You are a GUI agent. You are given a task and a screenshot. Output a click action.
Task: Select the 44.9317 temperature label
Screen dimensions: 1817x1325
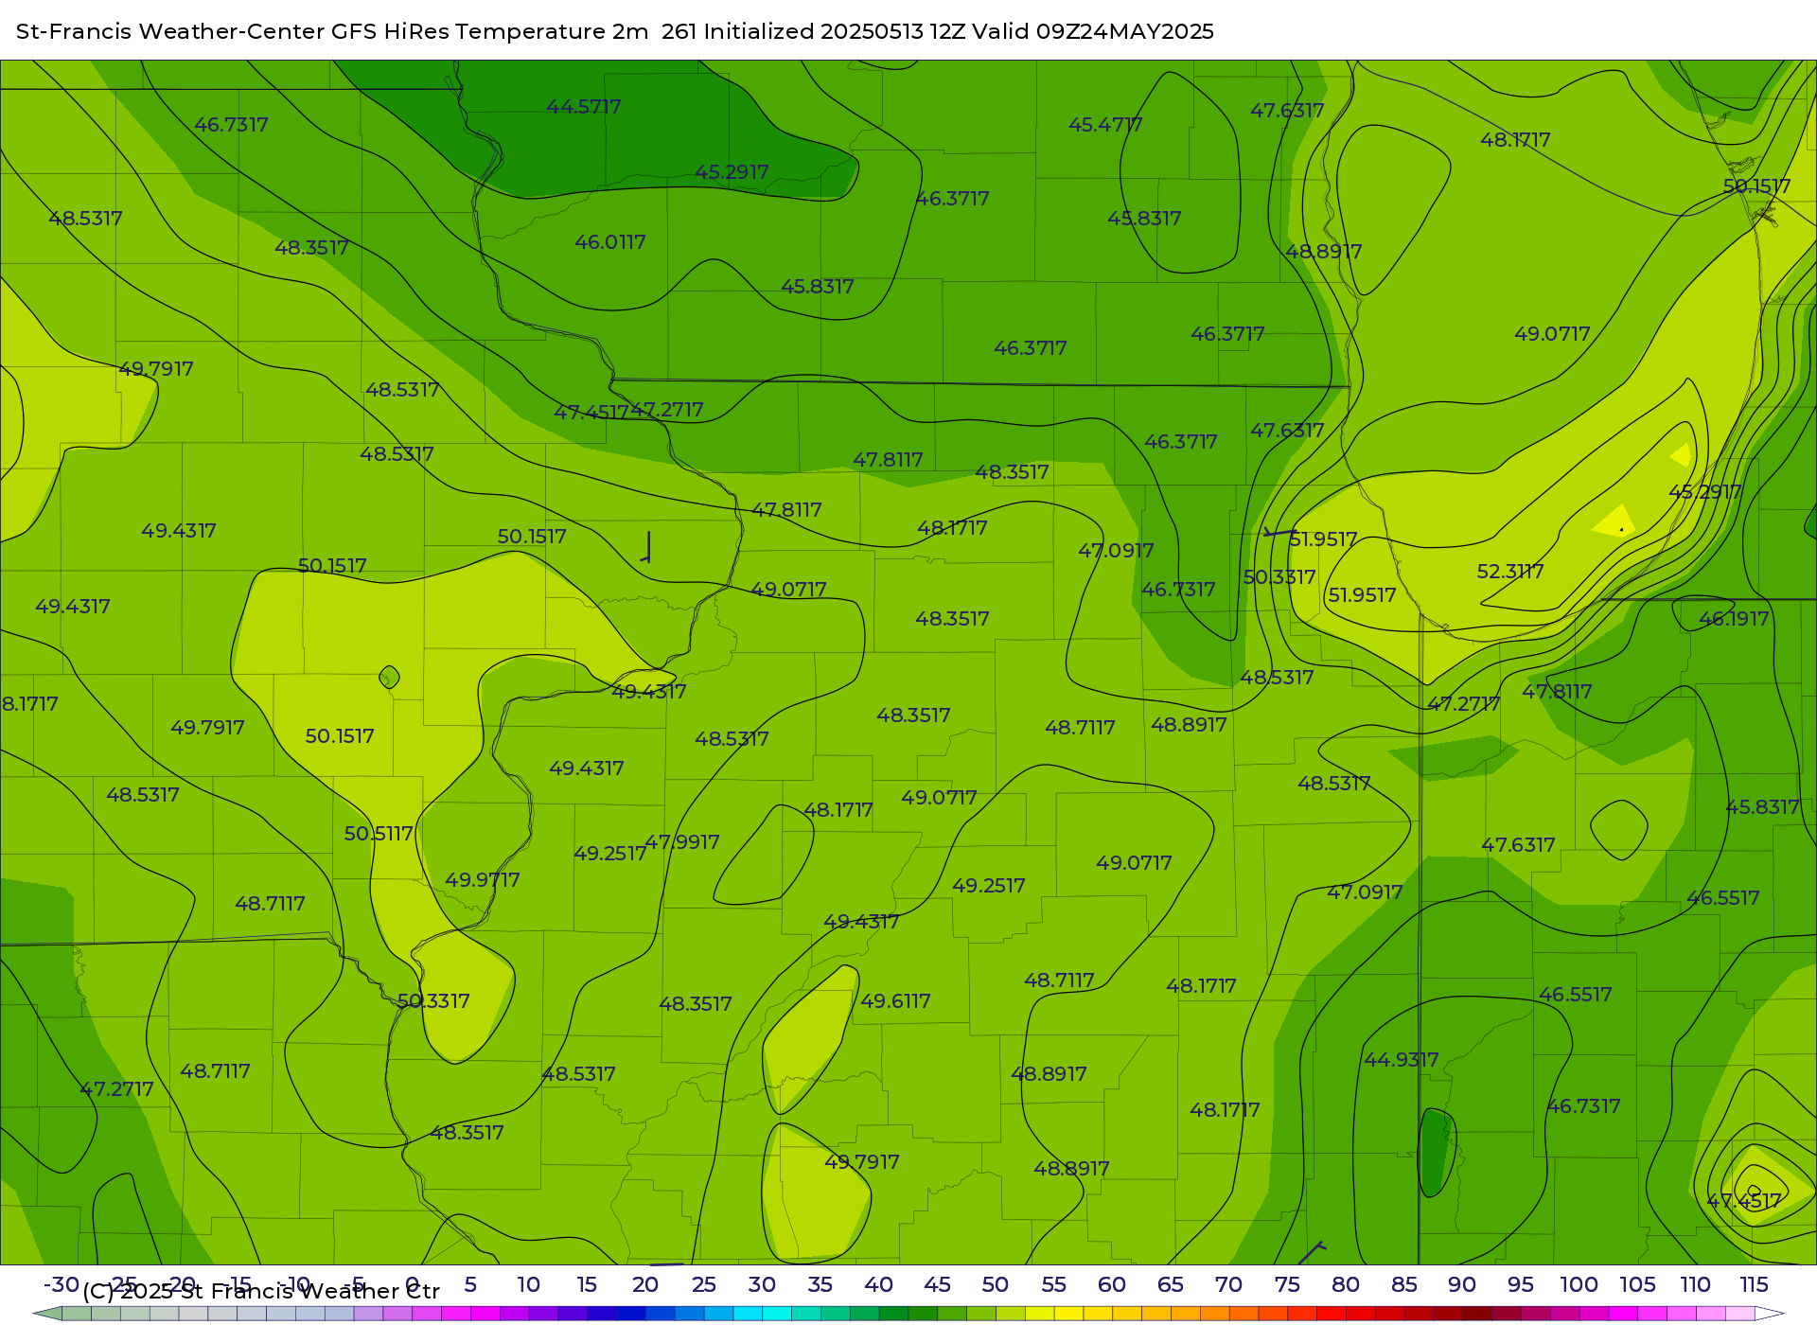(x=1402, y=1059)
